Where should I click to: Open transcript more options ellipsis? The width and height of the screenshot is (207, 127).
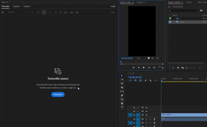[113, 12]
